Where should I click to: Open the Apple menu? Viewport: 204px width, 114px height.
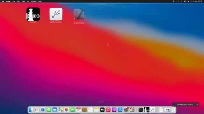pyautogui.click(x=3, y=1)
